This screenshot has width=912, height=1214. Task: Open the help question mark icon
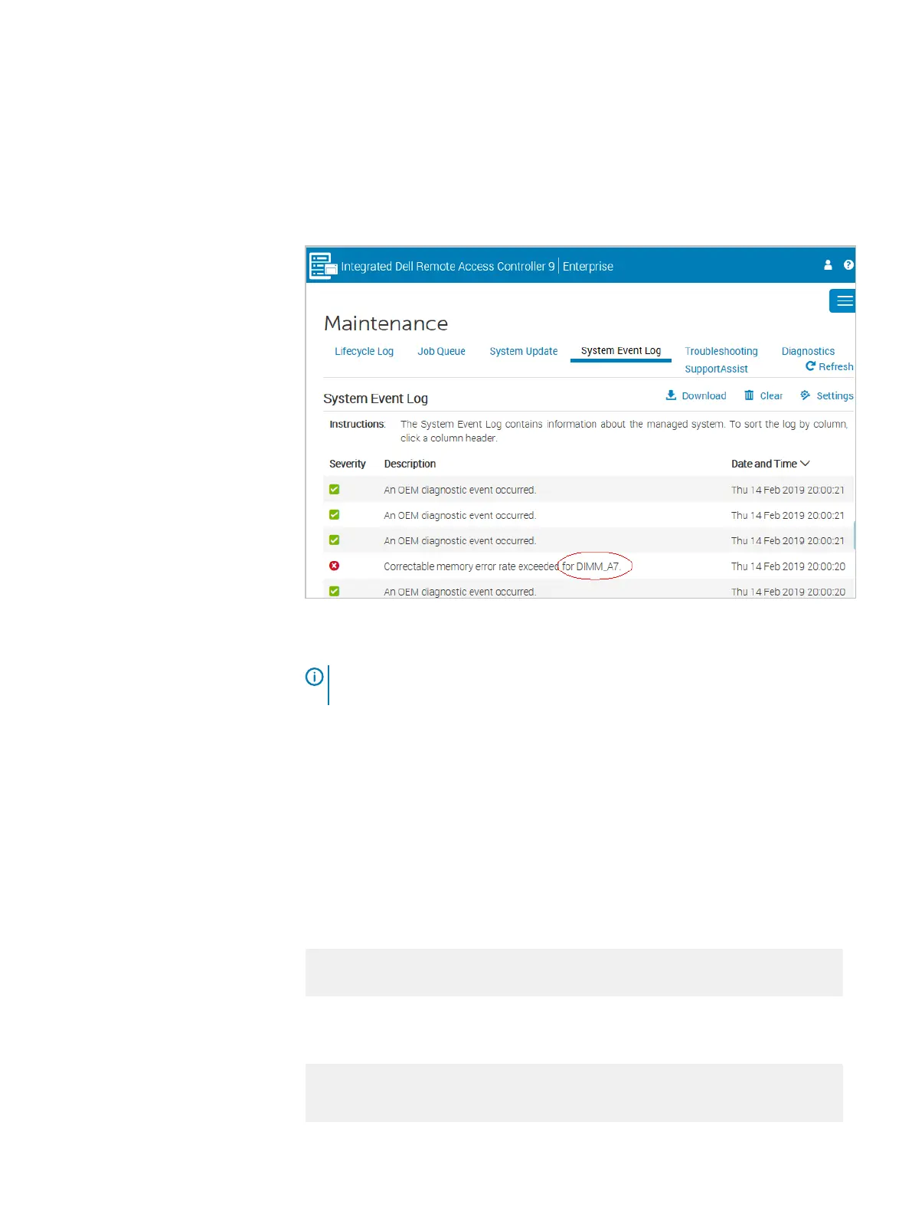click(848, 264)
